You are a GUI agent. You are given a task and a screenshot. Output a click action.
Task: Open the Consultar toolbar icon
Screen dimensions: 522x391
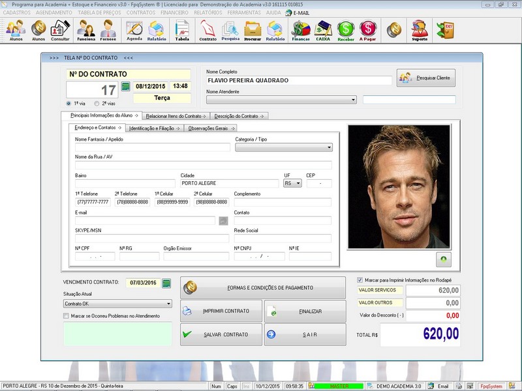click(60, 30)
